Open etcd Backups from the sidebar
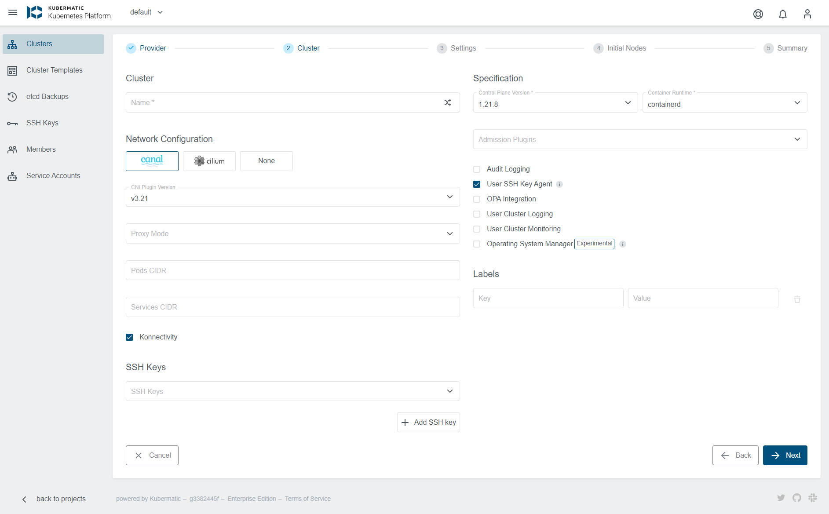This screenshot has width=829, height=514. pos(47,96)
